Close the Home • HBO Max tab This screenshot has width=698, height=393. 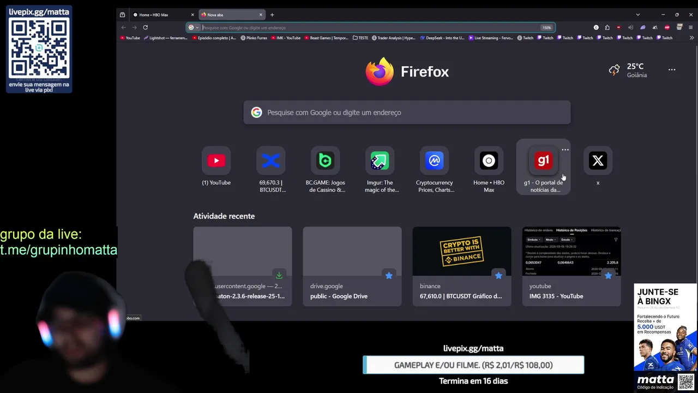click(x=192, y=15)
